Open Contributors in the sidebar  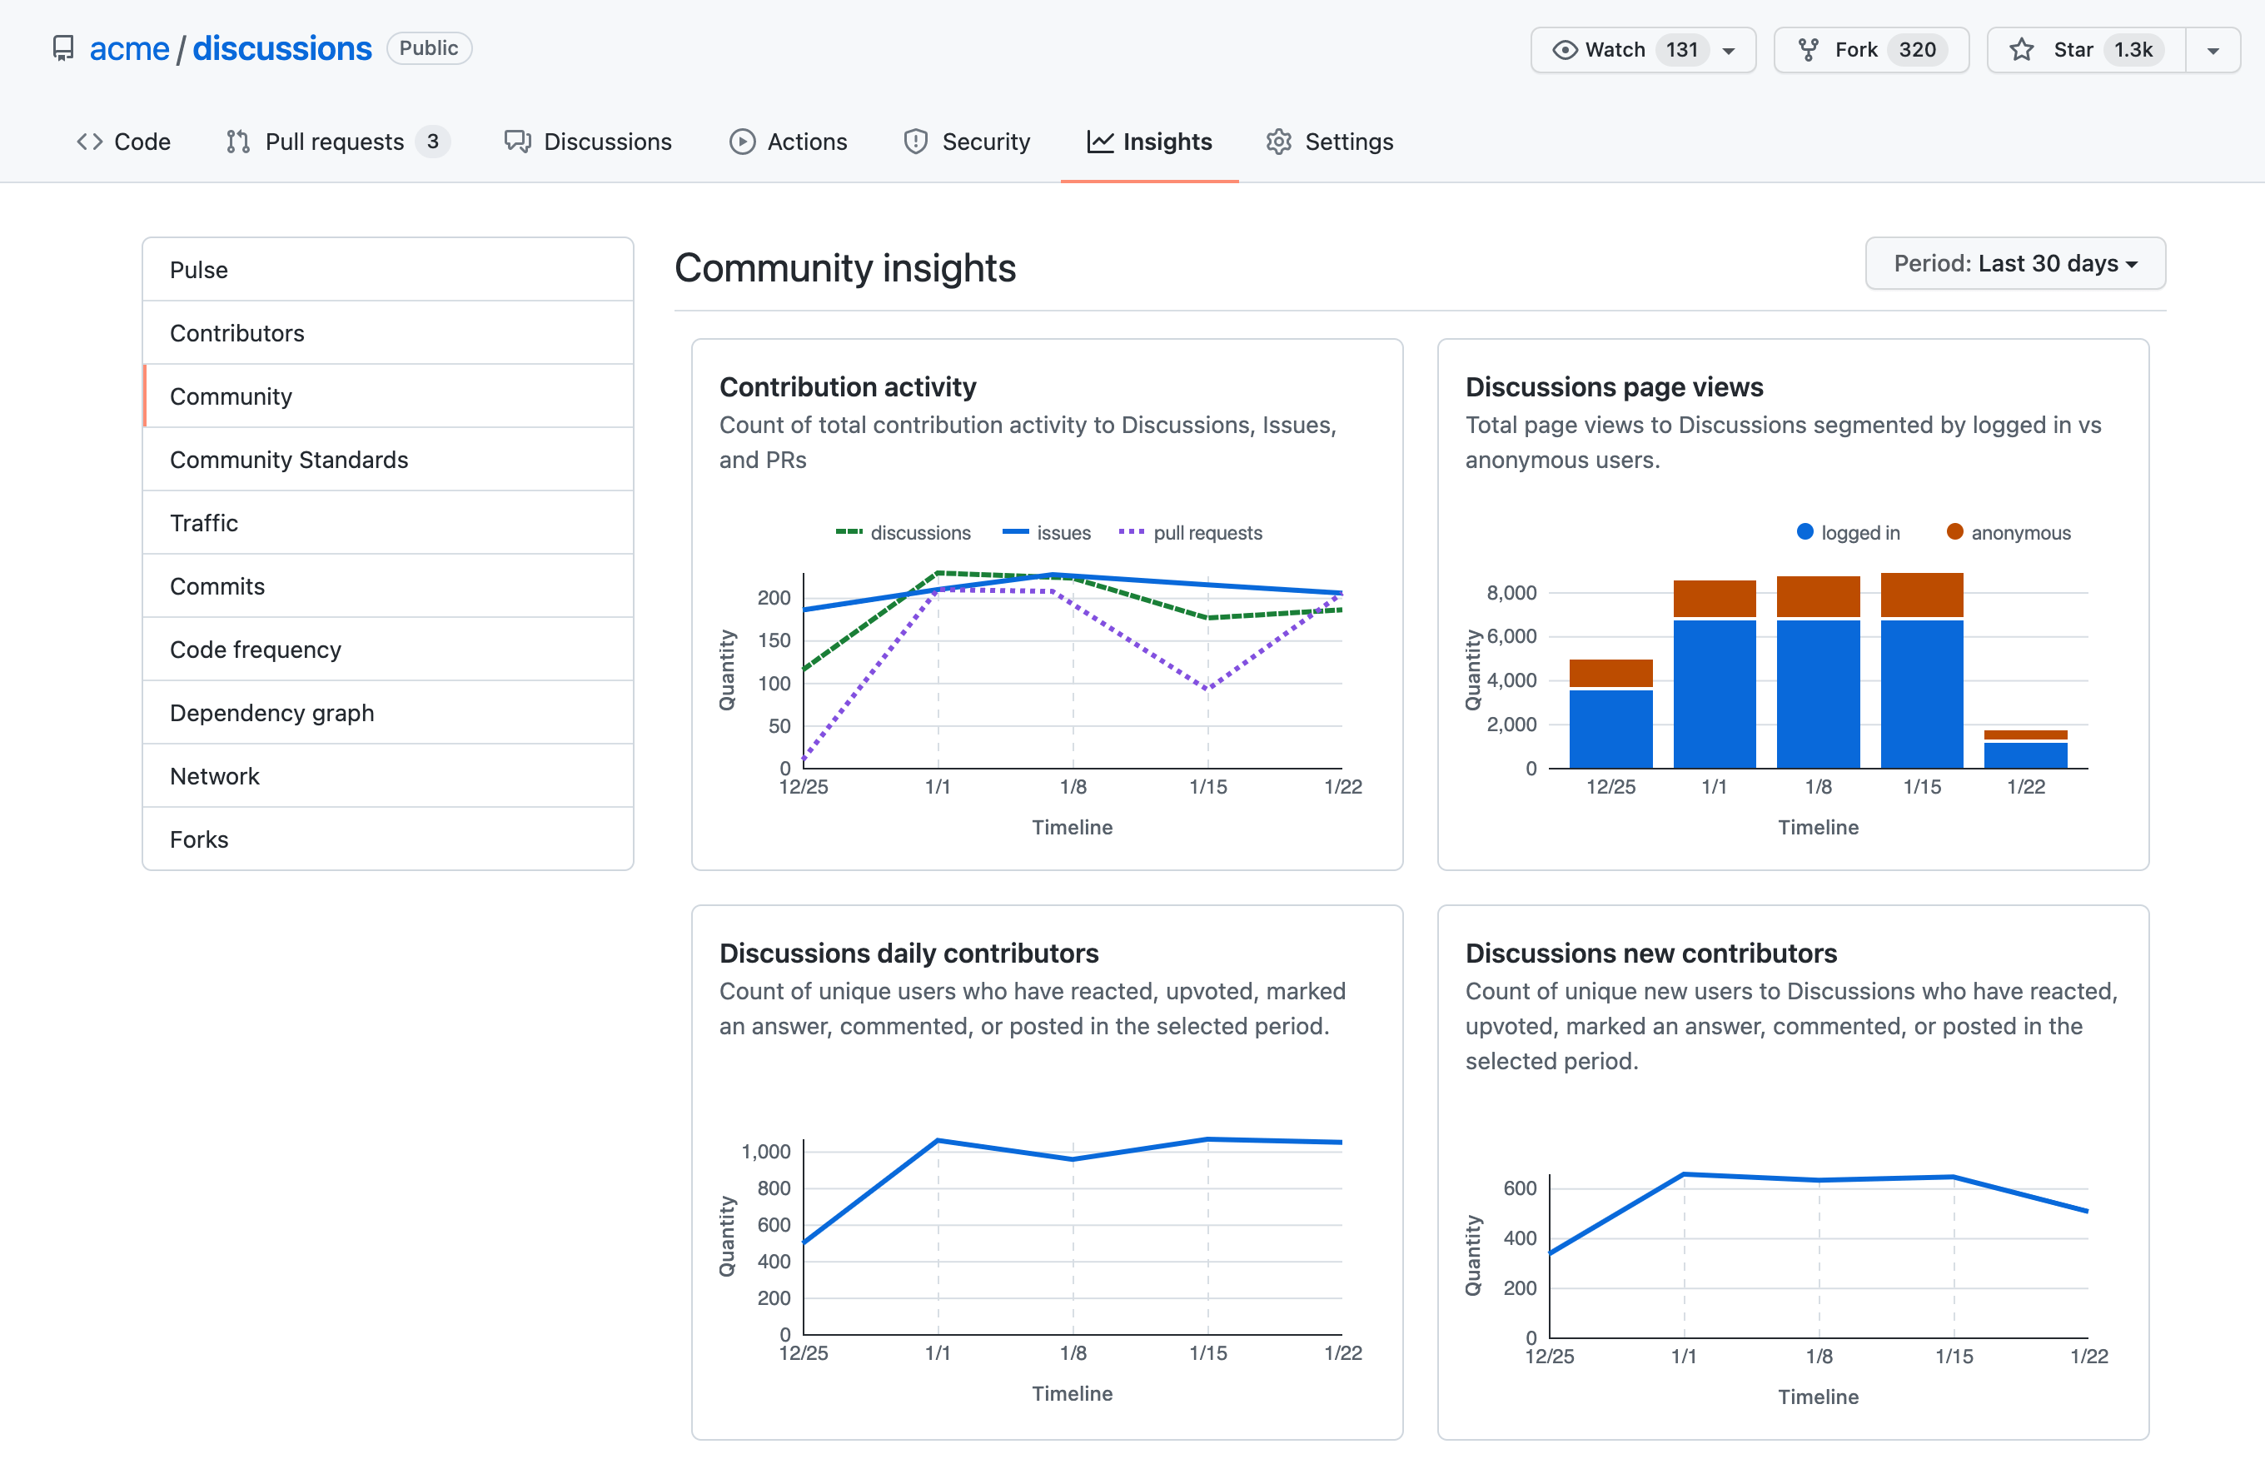[388, 333]
